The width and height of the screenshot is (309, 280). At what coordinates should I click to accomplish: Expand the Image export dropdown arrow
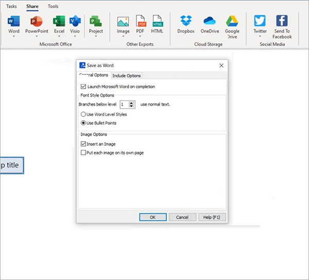point(123,36)
